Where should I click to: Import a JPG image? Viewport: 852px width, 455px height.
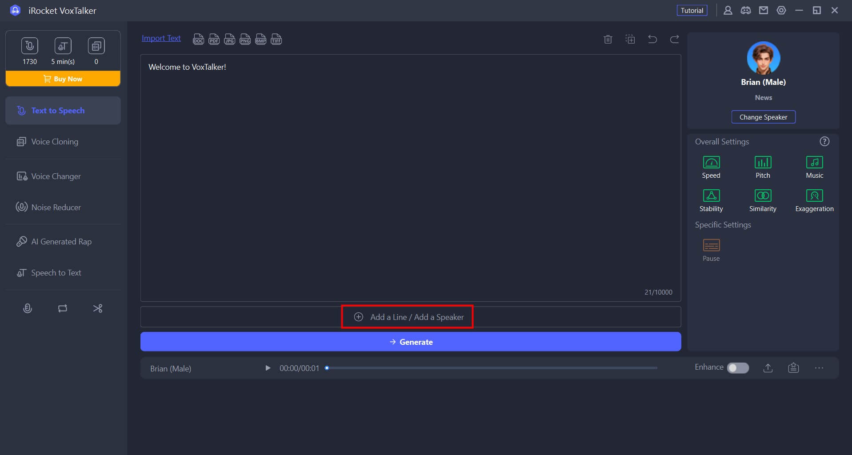pos(229,39)
